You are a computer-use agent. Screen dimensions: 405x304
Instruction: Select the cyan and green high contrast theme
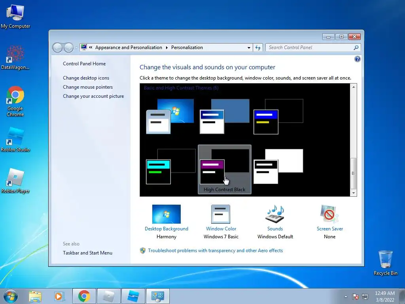170,166
